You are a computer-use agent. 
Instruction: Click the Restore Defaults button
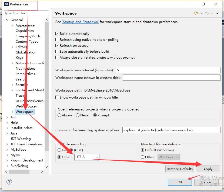tap(180, 169)
